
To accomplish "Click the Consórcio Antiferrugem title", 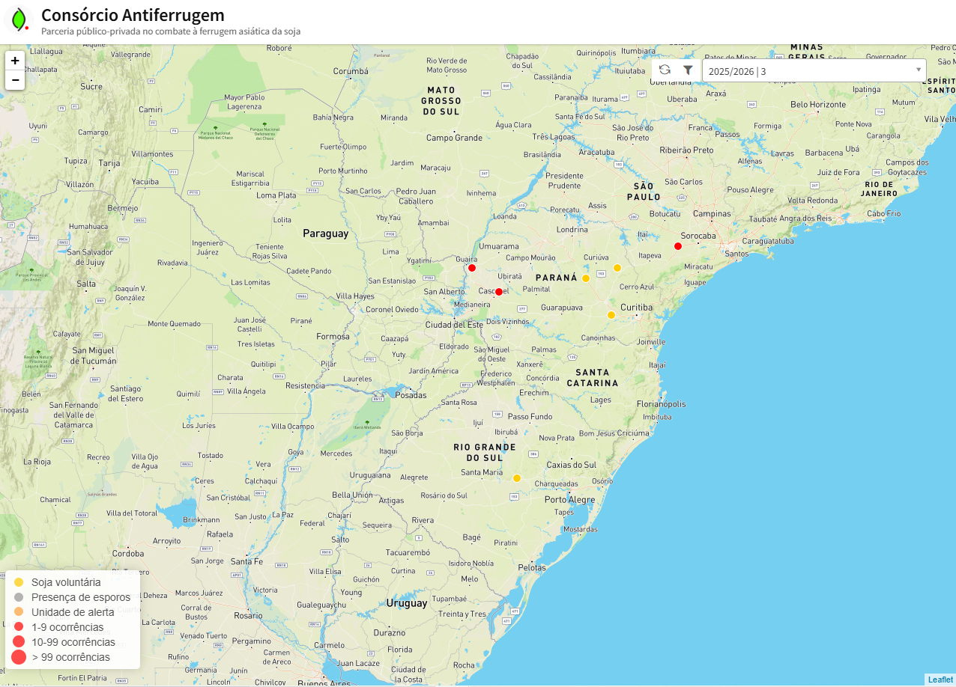I will 133,15.
